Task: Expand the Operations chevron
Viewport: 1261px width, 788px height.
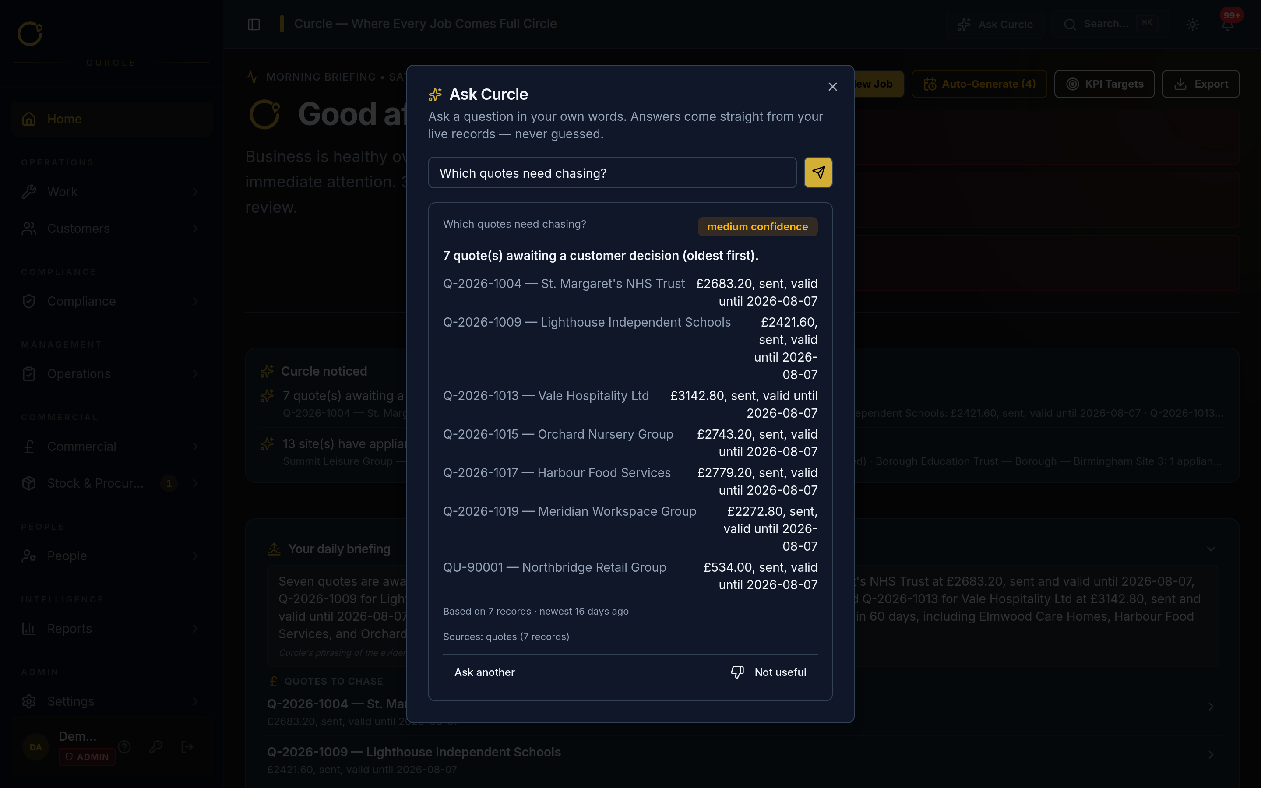Action: (x=195, y=374)
